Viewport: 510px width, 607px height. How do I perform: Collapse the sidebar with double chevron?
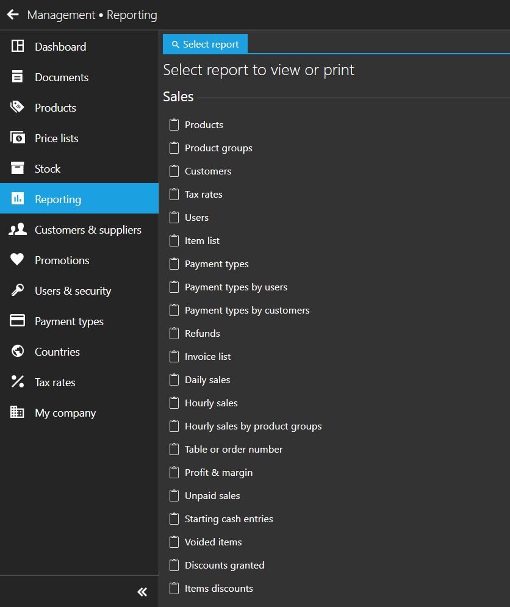[142, 592]
